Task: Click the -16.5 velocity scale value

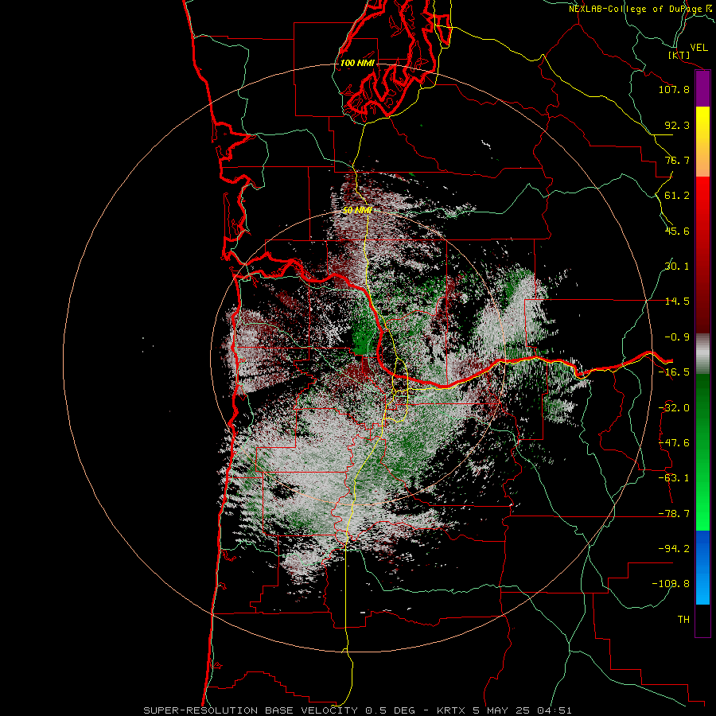Action: [674, 372]
